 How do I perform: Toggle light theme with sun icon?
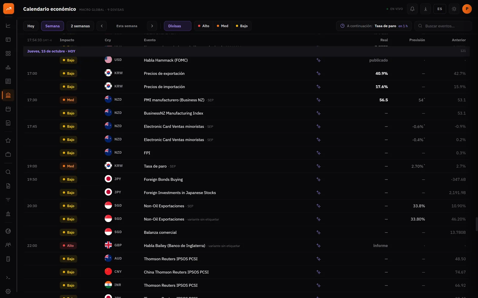pos(454,9)
